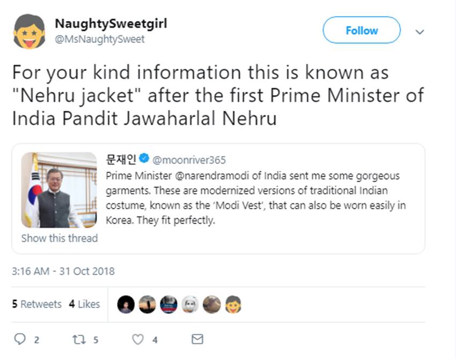Screen dimensions: 456x359
Task: Expand the tweet options chevron beside Follow
Action: (x=420, y=32)
